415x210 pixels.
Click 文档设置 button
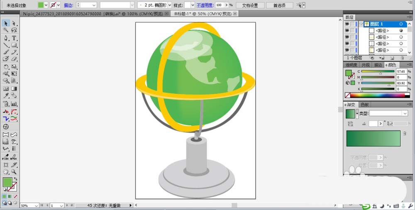250,5
